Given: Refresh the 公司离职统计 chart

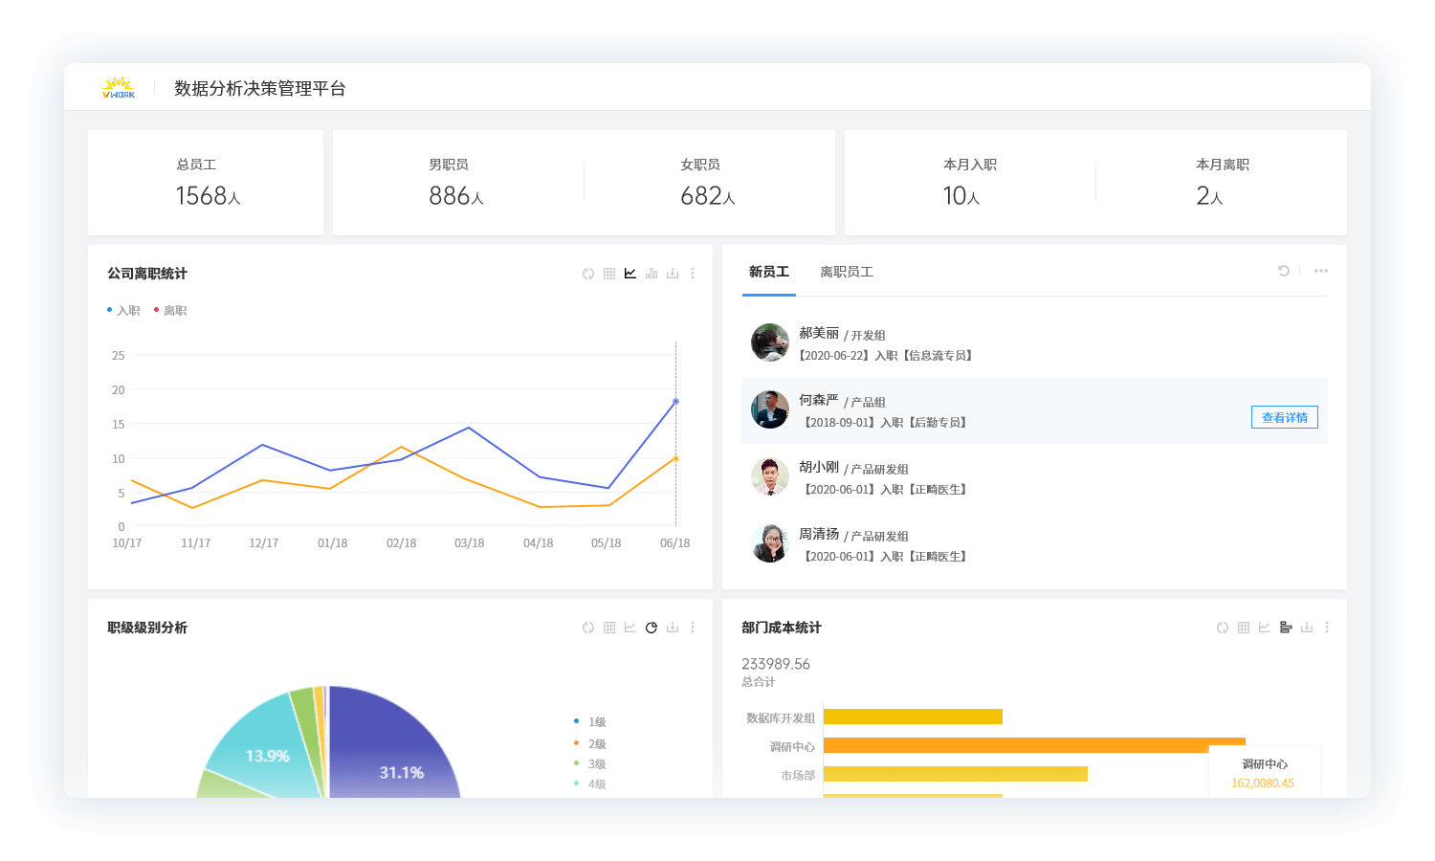Looking at the screenshot, I should click(588, 274).
